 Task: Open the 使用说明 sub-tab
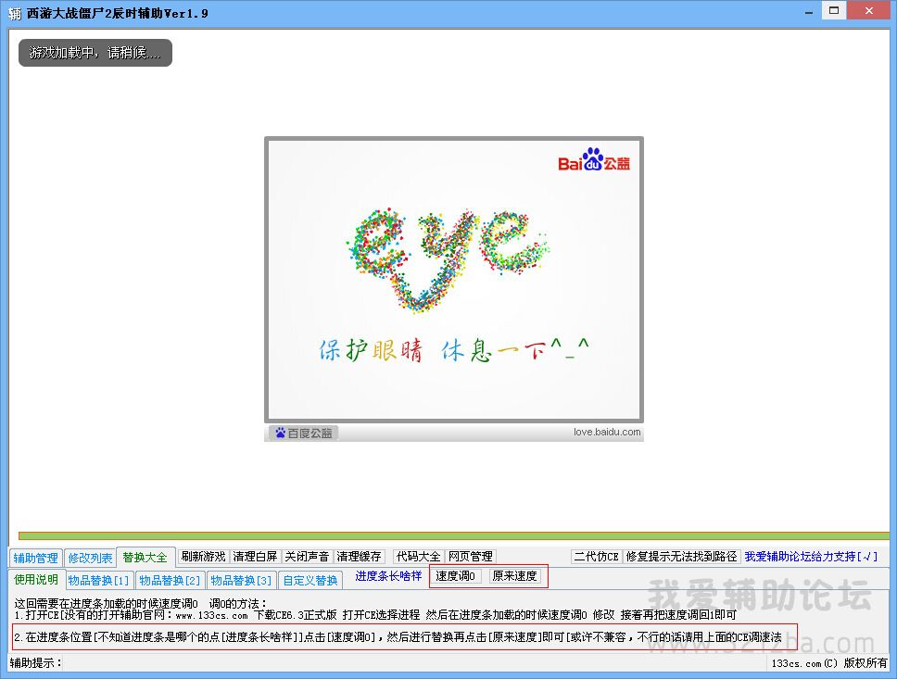coord(36,580)
